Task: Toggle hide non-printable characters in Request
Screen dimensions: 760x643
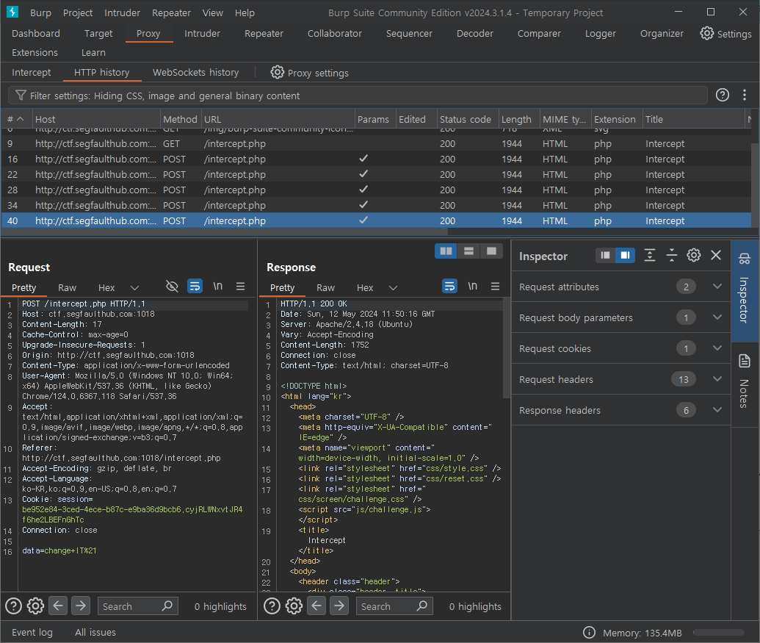Action: pyautogui.click(x=172, y=286)
